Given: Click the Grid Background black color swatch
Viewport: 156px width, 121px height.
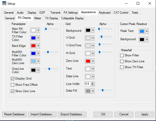Looking at the screenshot, I should tap(88, 30).
